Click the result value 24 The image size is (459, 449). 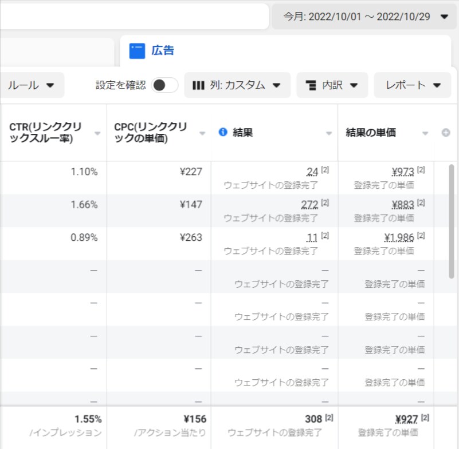pyautogui.click(x=312, y=172)
